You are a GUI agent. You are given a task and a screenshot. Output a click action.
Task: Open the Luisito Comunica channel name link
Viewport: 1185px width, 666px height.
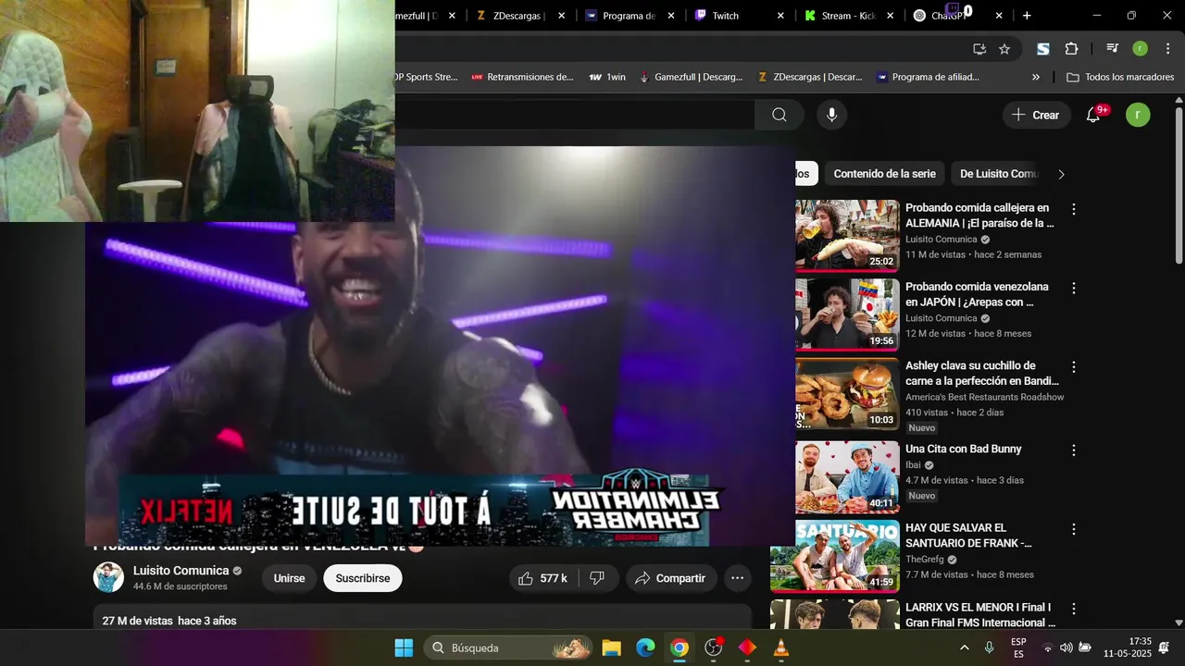[x=181, y=571]
